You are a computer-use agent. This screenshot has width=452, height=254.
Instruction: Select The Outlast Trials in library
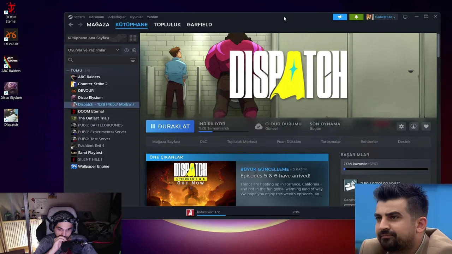94,118
